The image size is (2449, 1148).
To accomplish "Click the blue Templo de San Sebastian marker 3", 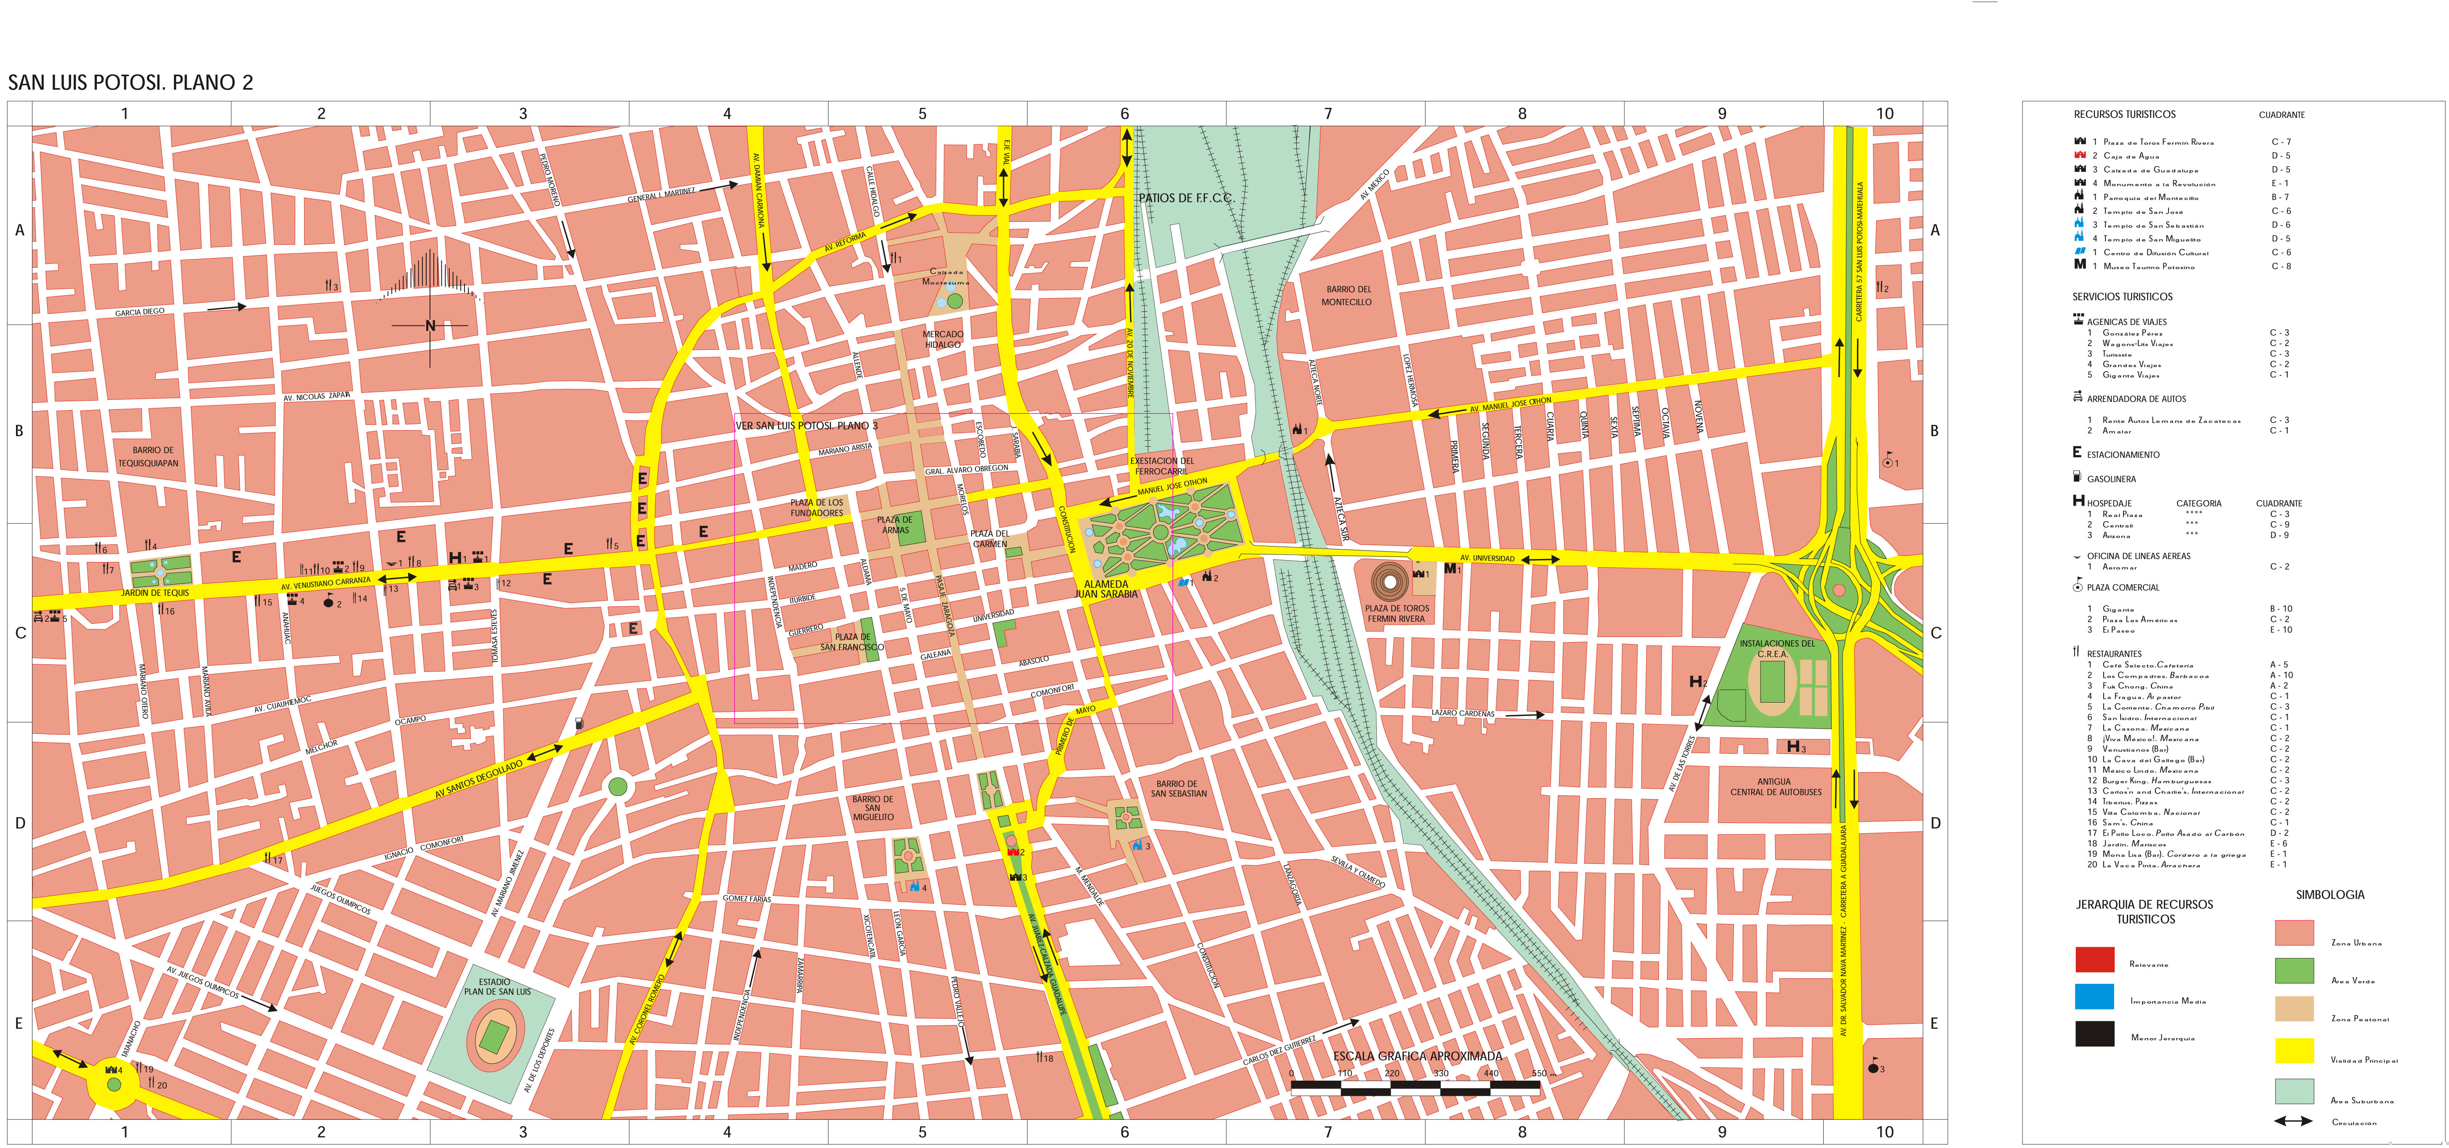I will click(1141, 845).
